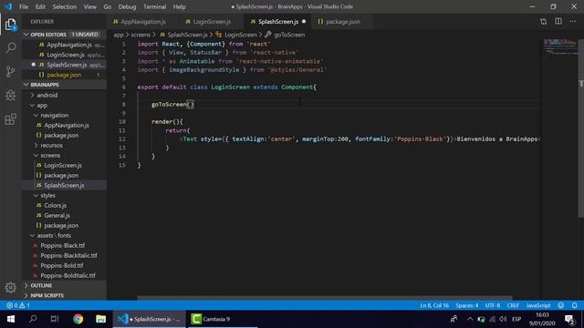The image size is (584, 328).
Task: Change indentation via Spaces: 4
Action: click(x=466, y=305)
